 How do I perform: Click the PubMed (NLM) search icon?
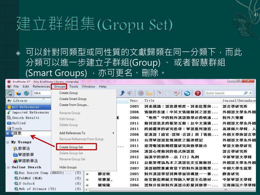[x=16, y=178]
